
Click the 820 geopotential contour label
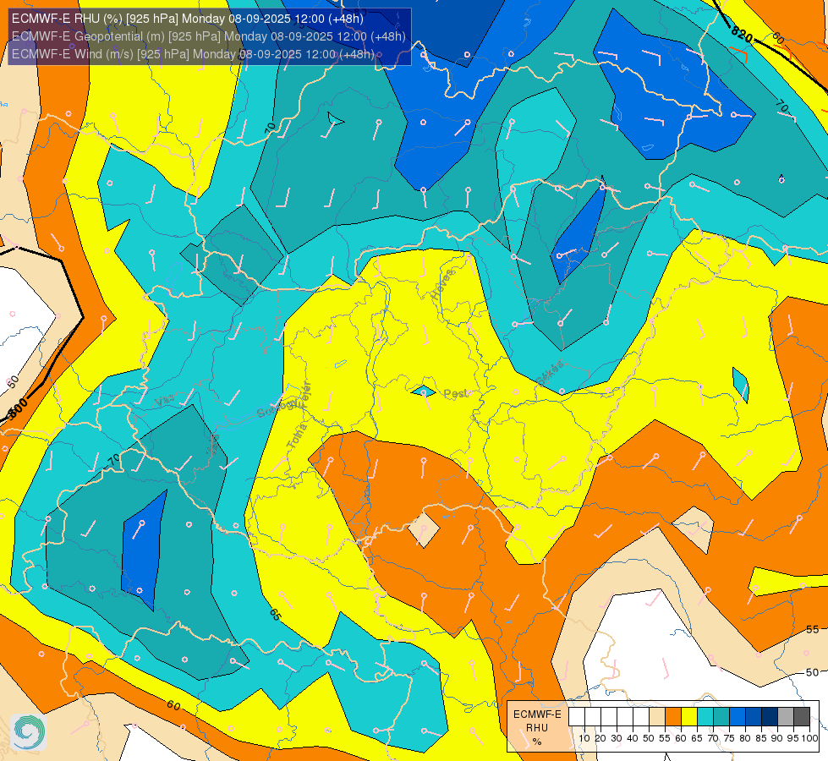742,35
